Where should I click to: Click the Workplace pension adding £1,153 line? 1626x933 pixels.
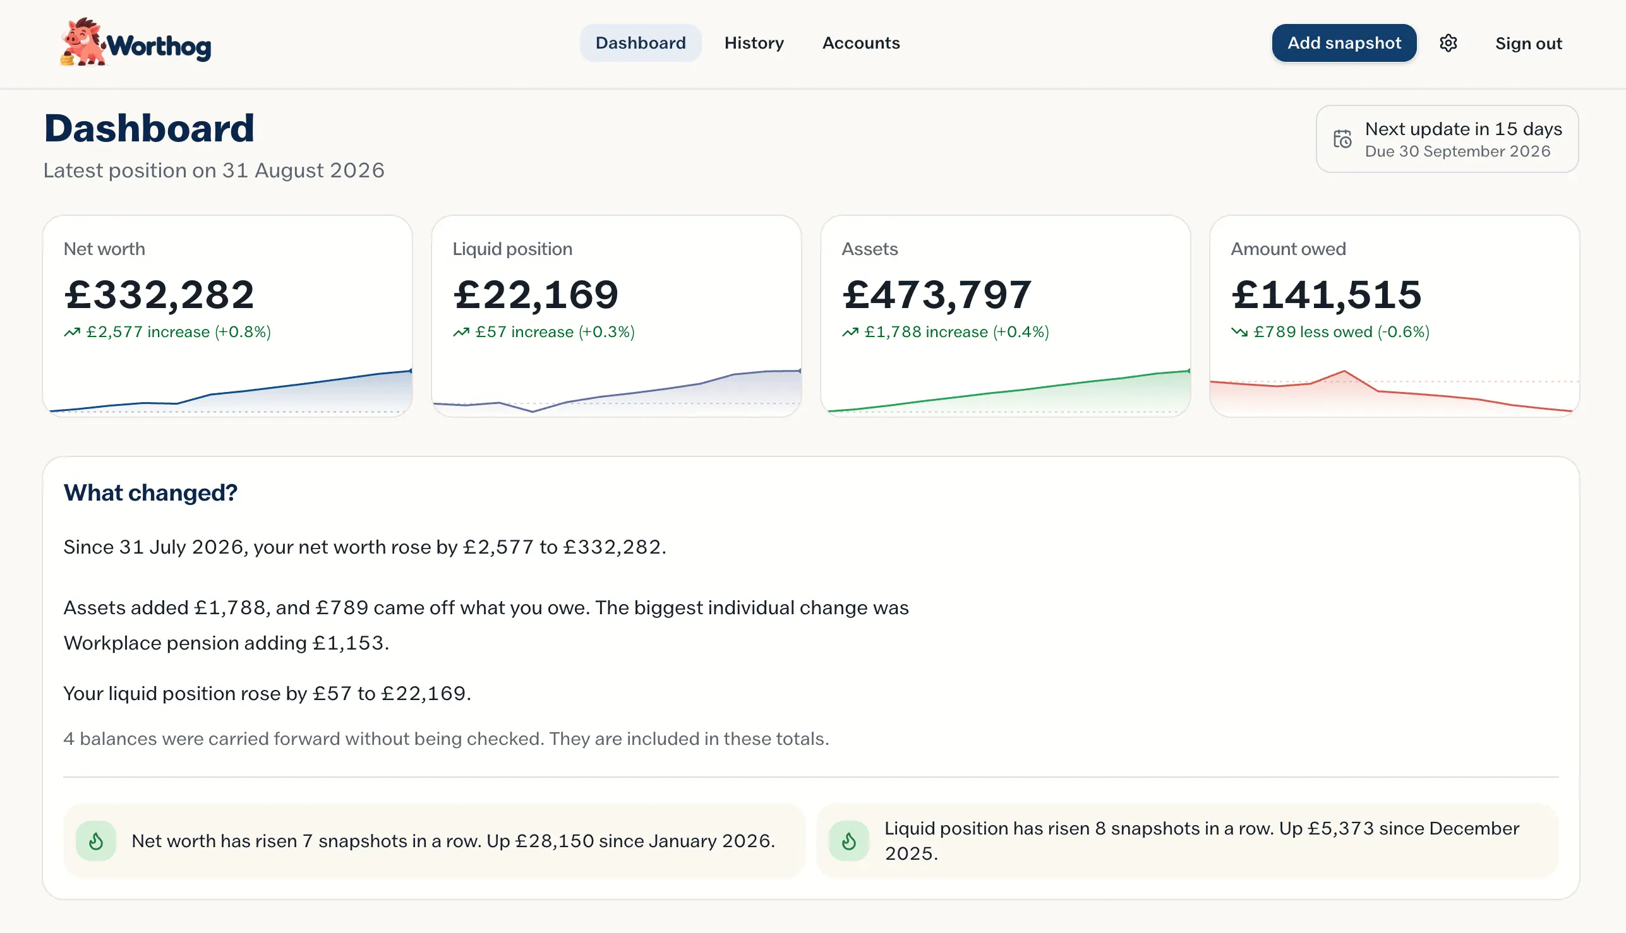click(x=226, y=643)
